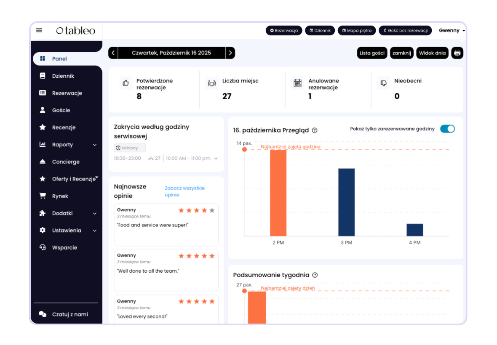Click help icon beside Podsumowanie tygodnia
The width and height of the screenshot is (497, 345).
click(x=315, y=275)
